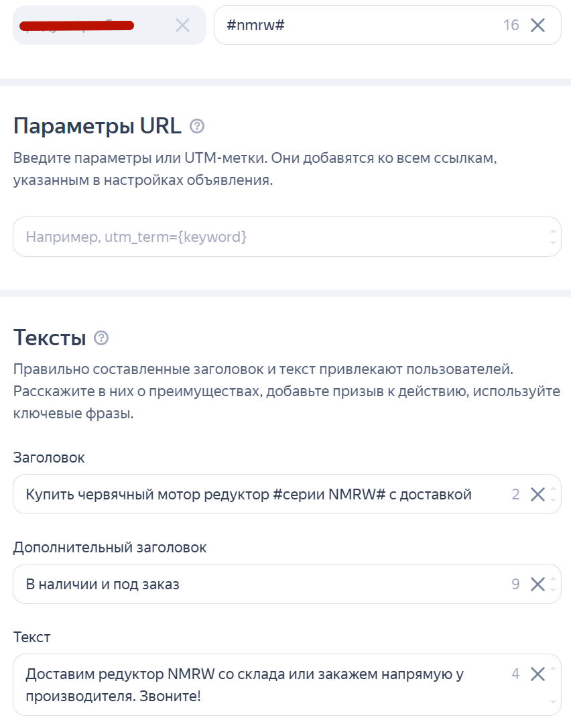Open help tooltip next to Тексты heading

coord(101,338)
